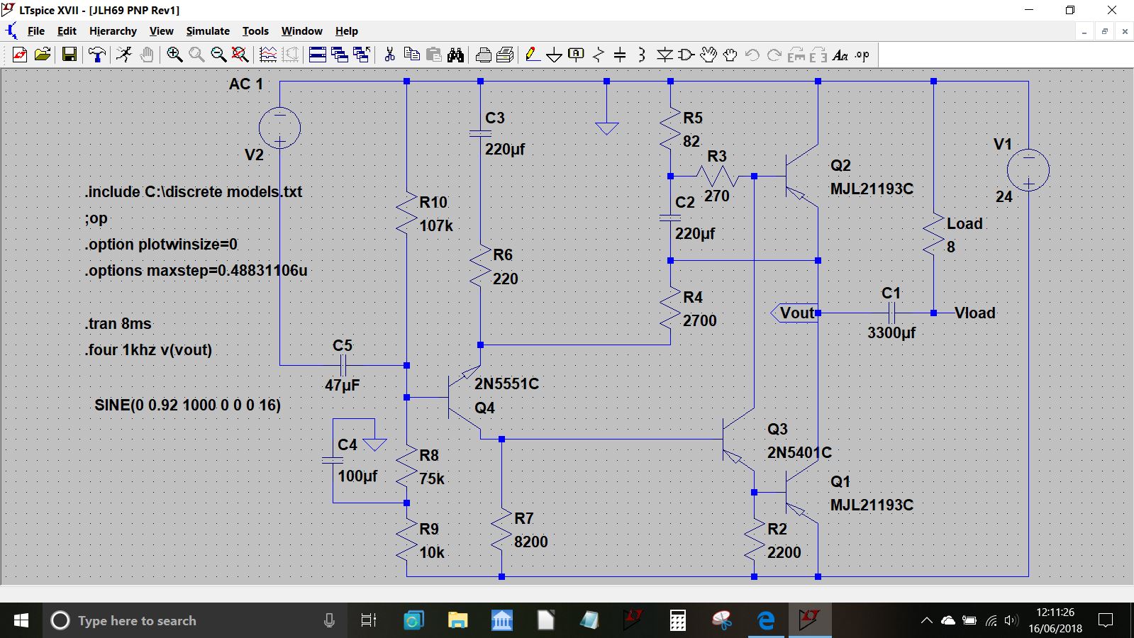The width and height of the screenshot is (1134, 638).
Task: Click the Load resistor symbol
Action: click(x=933, y=235)
